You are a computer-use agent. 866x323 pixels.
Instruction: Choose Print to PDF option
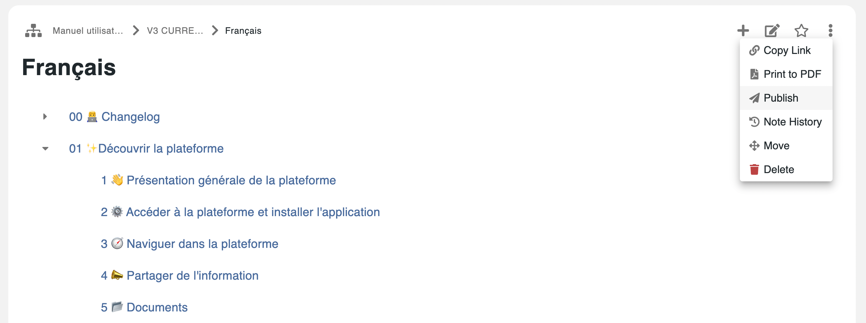click(792, 74)
